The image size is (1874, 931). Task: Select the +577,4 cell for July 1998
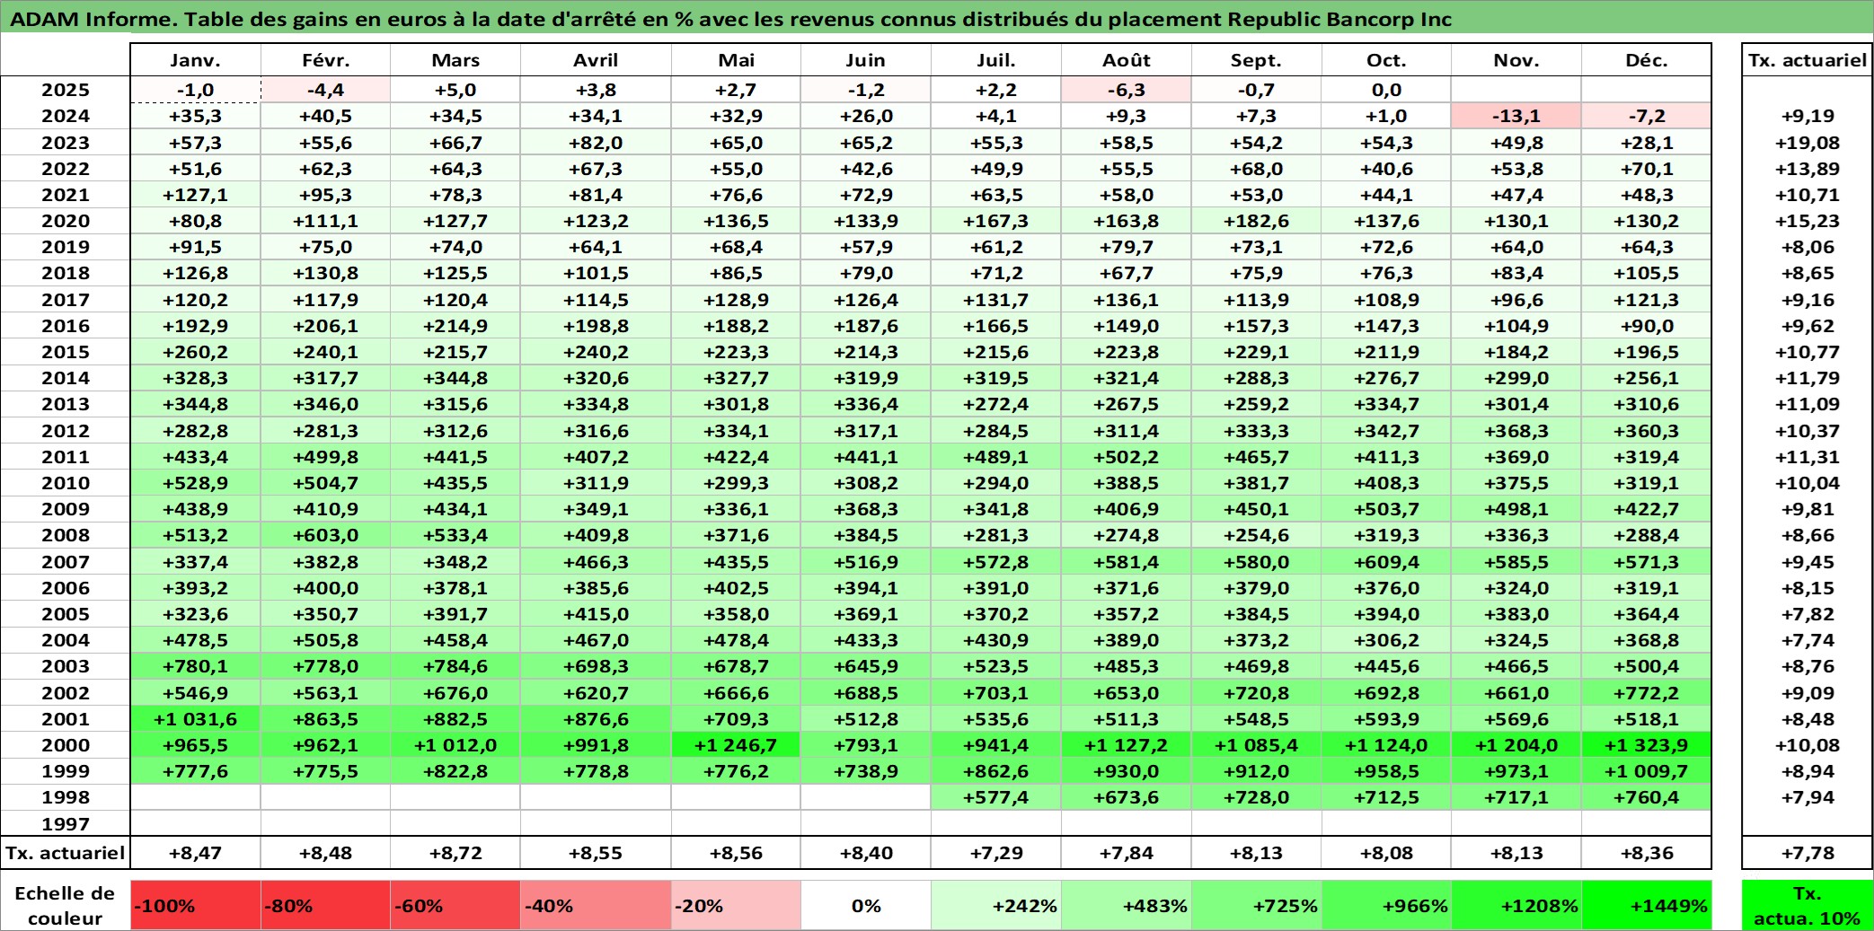[x=996, y=797]
